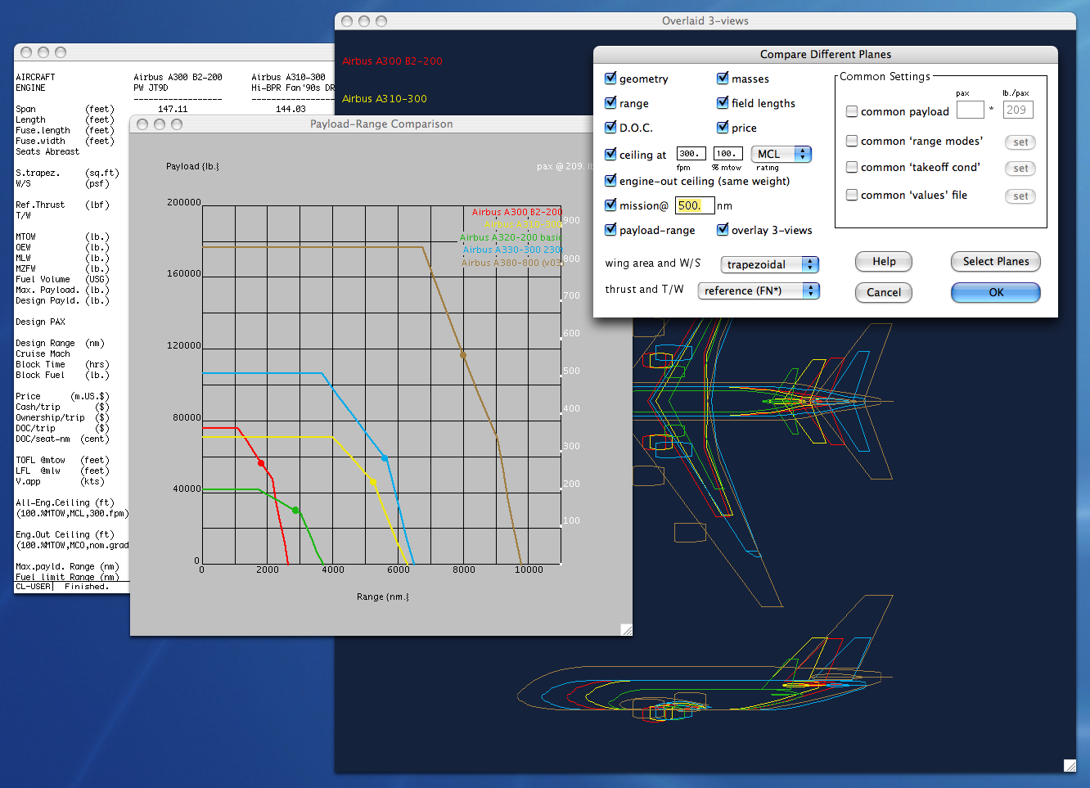The height and width of the screenshot is (788, 1090).
Task: Toggle overlay 3-views checkbox
Action: (x=723, y=230)
